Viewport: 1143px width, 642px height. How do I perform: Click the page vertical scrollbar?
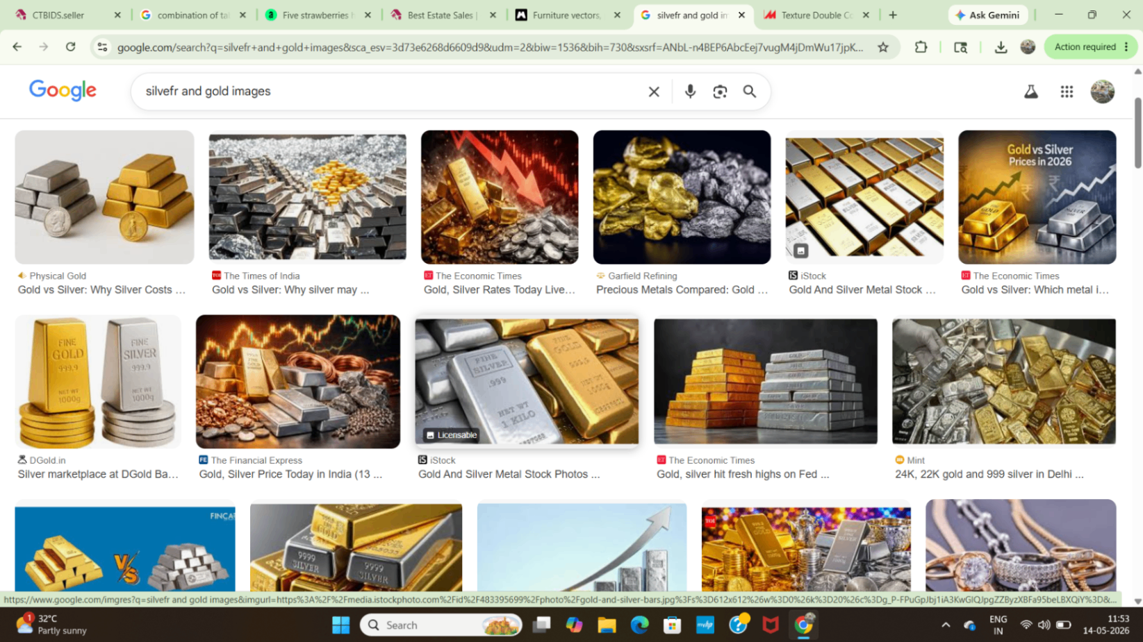(x=1137, y=133)
